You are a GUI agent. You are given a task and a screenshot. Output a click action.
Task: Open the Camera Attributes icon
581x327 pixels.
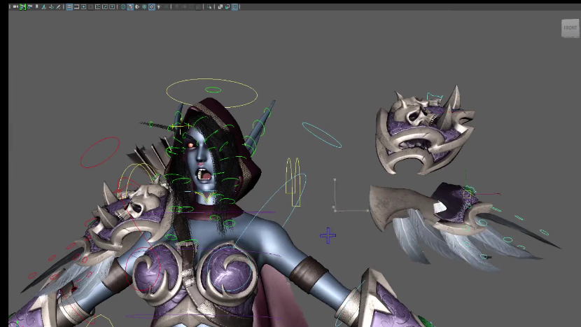click(29, 7)
